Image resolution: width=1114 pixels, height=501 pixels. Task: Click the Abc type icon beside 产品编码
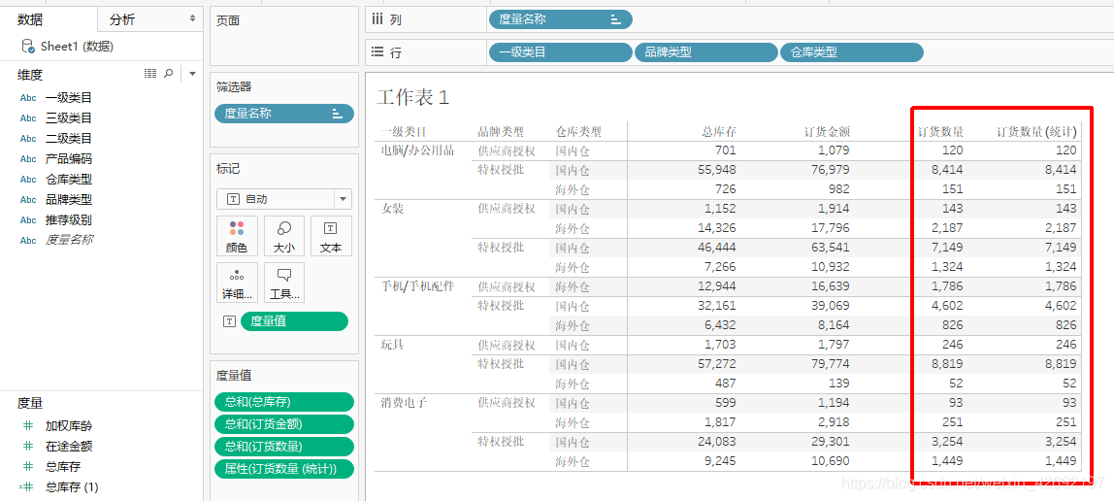pos(28,159)
